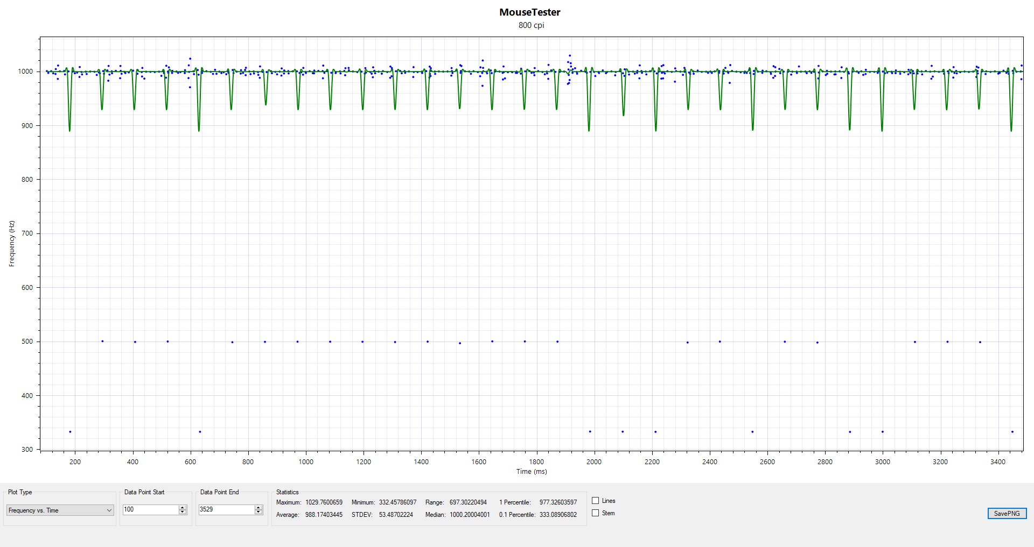Click the Average value 988.17403445
This screenshot has height=547, width=1034.
[324, 515]
